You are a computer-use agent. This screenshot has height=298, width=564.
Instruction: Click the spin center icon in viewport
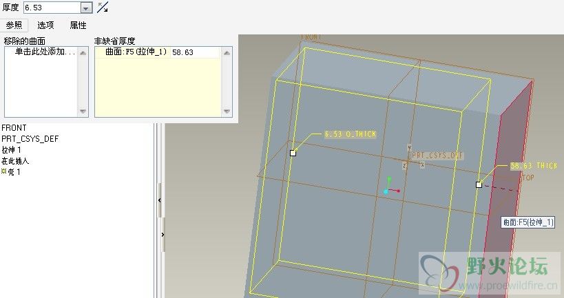(x=390, y=186)
